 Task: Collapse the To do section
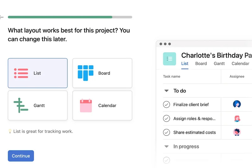[167, 91]
